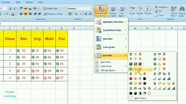Open font size dropdown arrow
Screen dimensions: 186x104
6,8
